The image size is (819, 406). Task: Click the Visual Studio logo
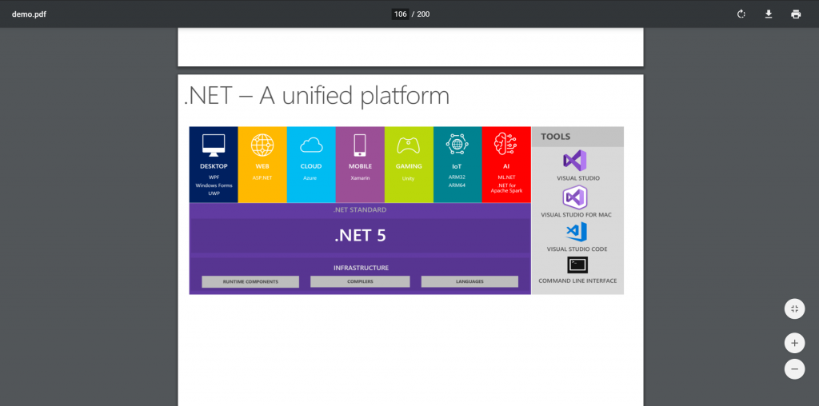coord(574,161)
